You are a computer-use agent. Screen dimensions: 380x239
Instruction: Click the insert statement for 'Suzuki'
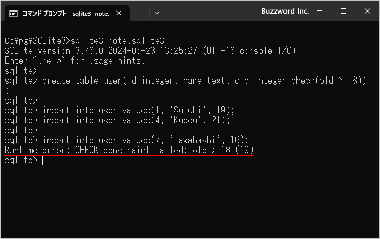point(138,110)
